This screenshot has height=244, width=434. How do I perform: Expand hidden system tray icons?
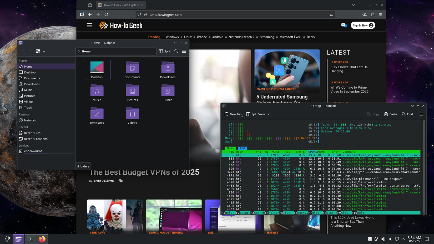[x=403, y=239]
